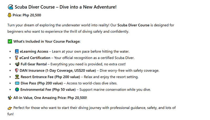
Task: Click the sparkles icon before All-in Value
Action: [10, 98]
